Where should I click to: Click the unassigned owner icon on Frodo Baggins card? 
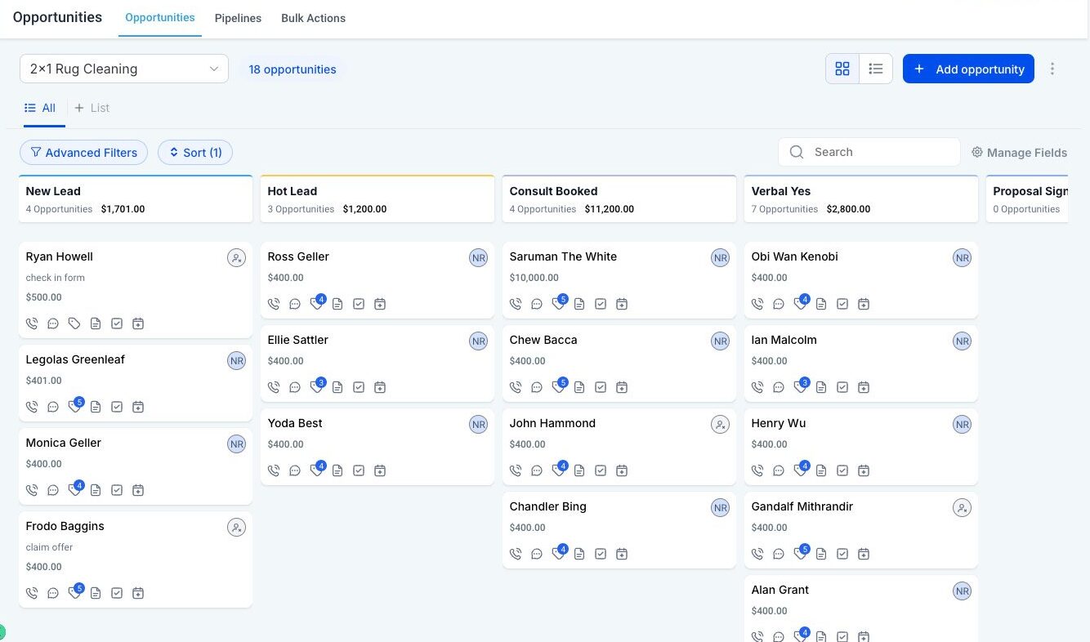(x=236, y=528)
